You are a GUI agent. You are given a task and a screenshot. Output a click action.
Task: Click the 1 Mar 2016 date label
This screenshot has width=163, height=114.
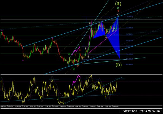(100, 106)
